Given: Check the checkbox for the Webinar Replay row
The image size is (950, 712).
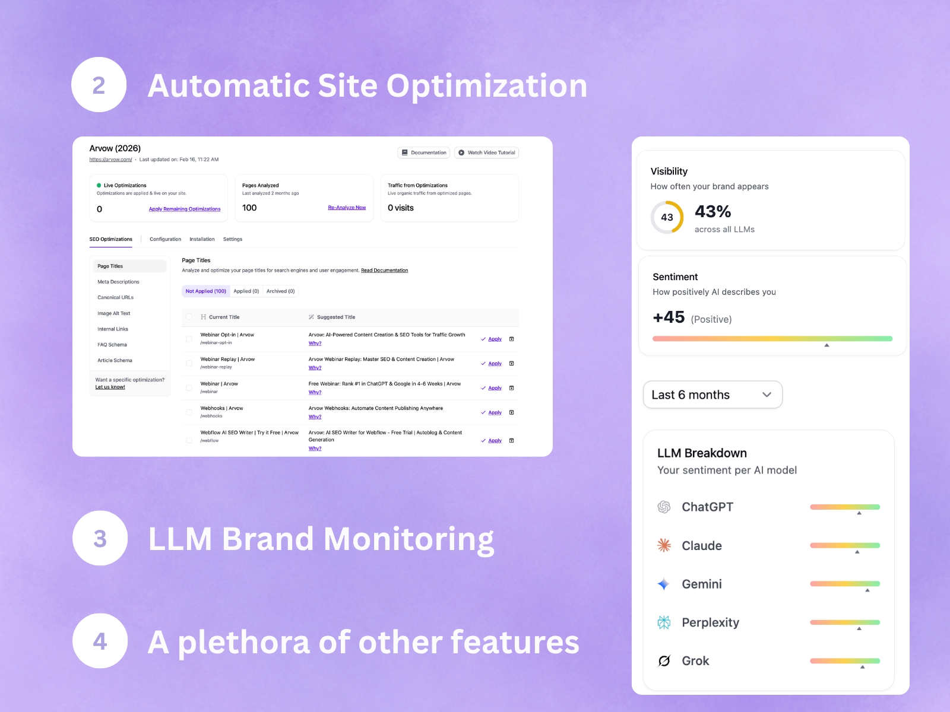Looking at the screenshot, I should (188, 363).
